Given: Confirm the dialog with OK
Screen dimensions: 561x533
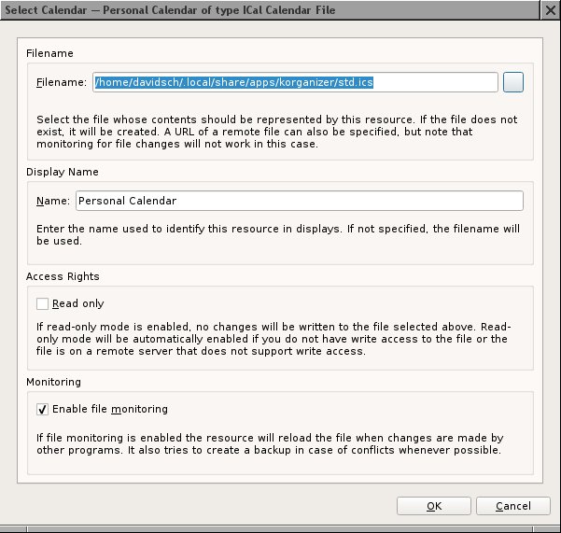Looking at the screenshot, I should point(434,506).
